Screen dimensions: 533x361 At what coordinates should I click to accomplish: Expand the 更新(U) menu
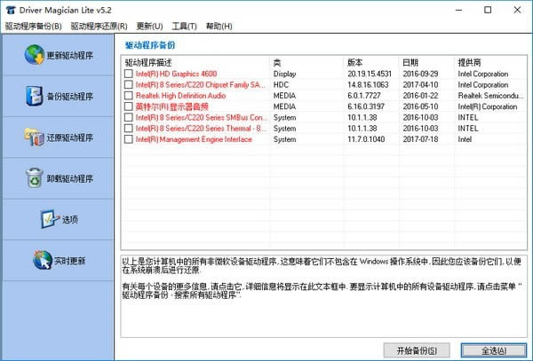[149, 27]
